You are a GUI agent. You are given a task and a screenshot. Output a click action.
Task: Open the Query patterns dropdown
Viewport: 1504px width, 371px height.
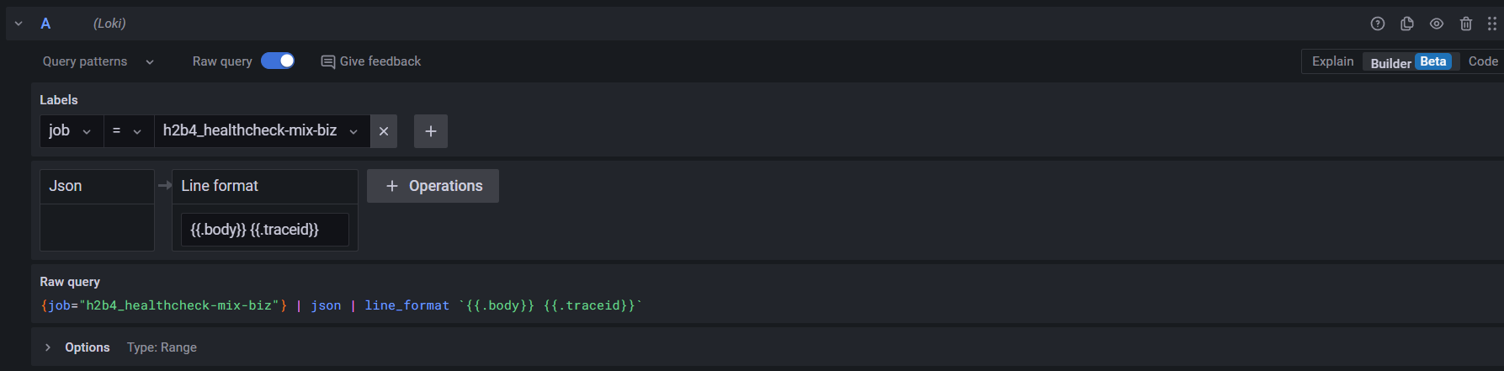tap(98, 61)
